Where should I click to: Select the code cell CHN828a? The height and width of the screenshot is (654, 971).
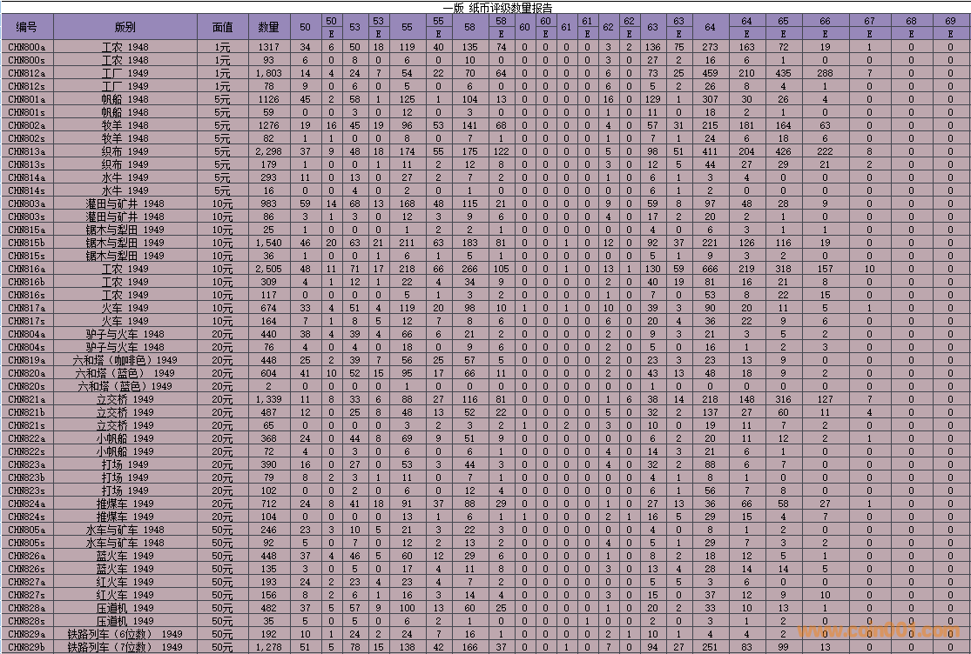click(27, 608)
